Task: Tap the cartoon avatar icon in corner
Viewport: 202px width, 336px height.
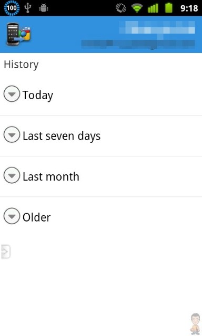Action: pos(195,324)
